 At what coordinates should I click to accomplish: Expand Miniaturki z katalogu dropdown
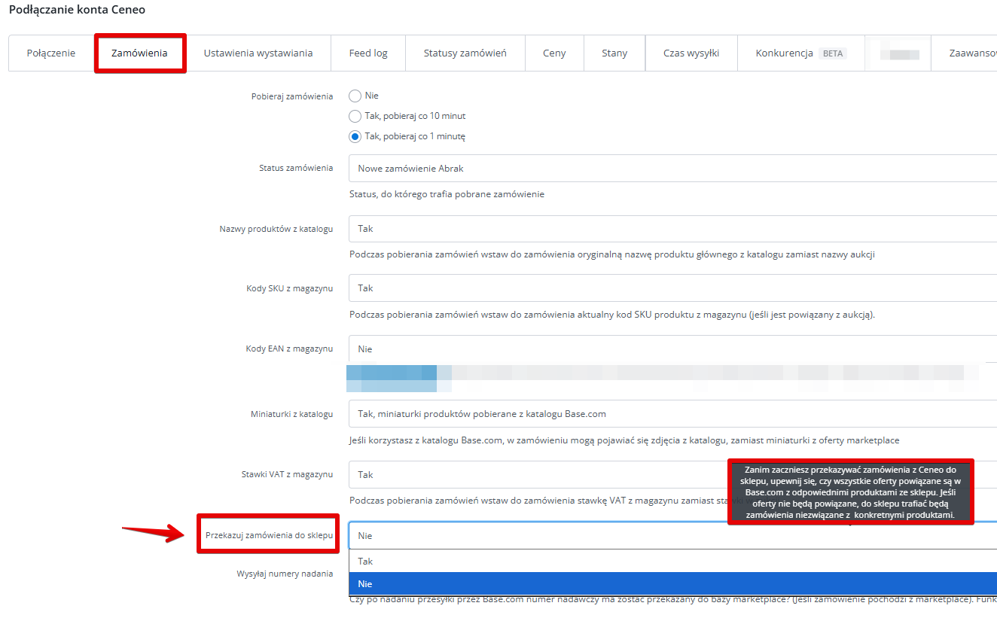click(672, 414)
